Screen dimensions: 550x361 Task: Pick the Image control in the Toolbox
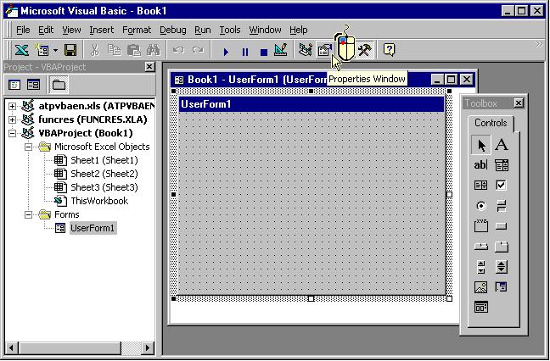tap(481, 287)
